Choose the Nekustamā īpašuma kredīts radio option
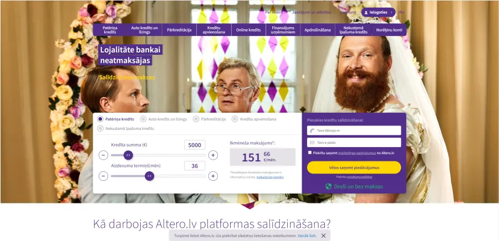The image size is (499, 241). [x=100, y=128]
